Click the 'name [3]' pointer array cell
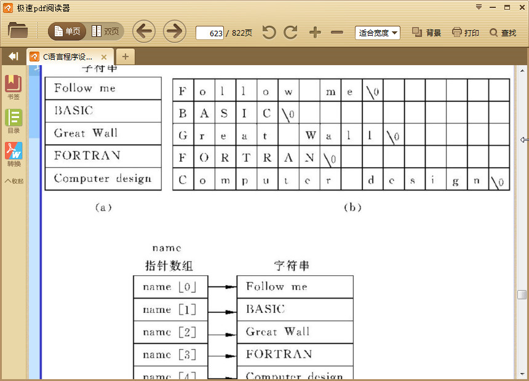Viewport: 529px width, 381px height. 170,355
